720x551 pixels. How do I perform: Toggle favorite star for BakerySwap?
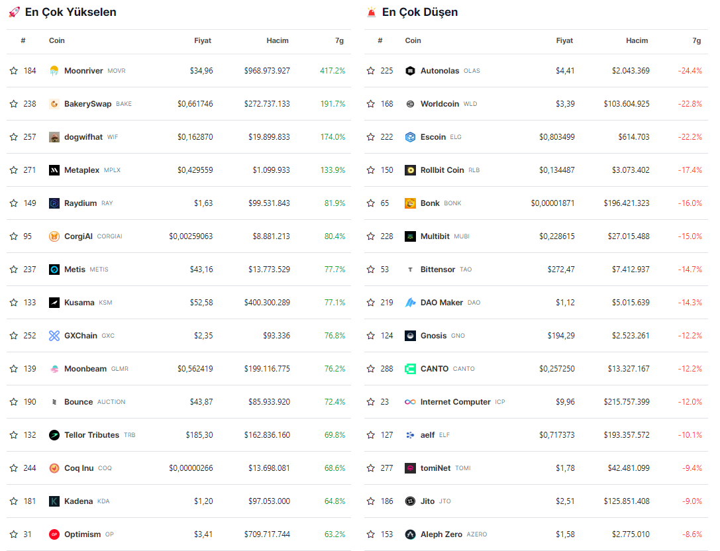[14, 104]
